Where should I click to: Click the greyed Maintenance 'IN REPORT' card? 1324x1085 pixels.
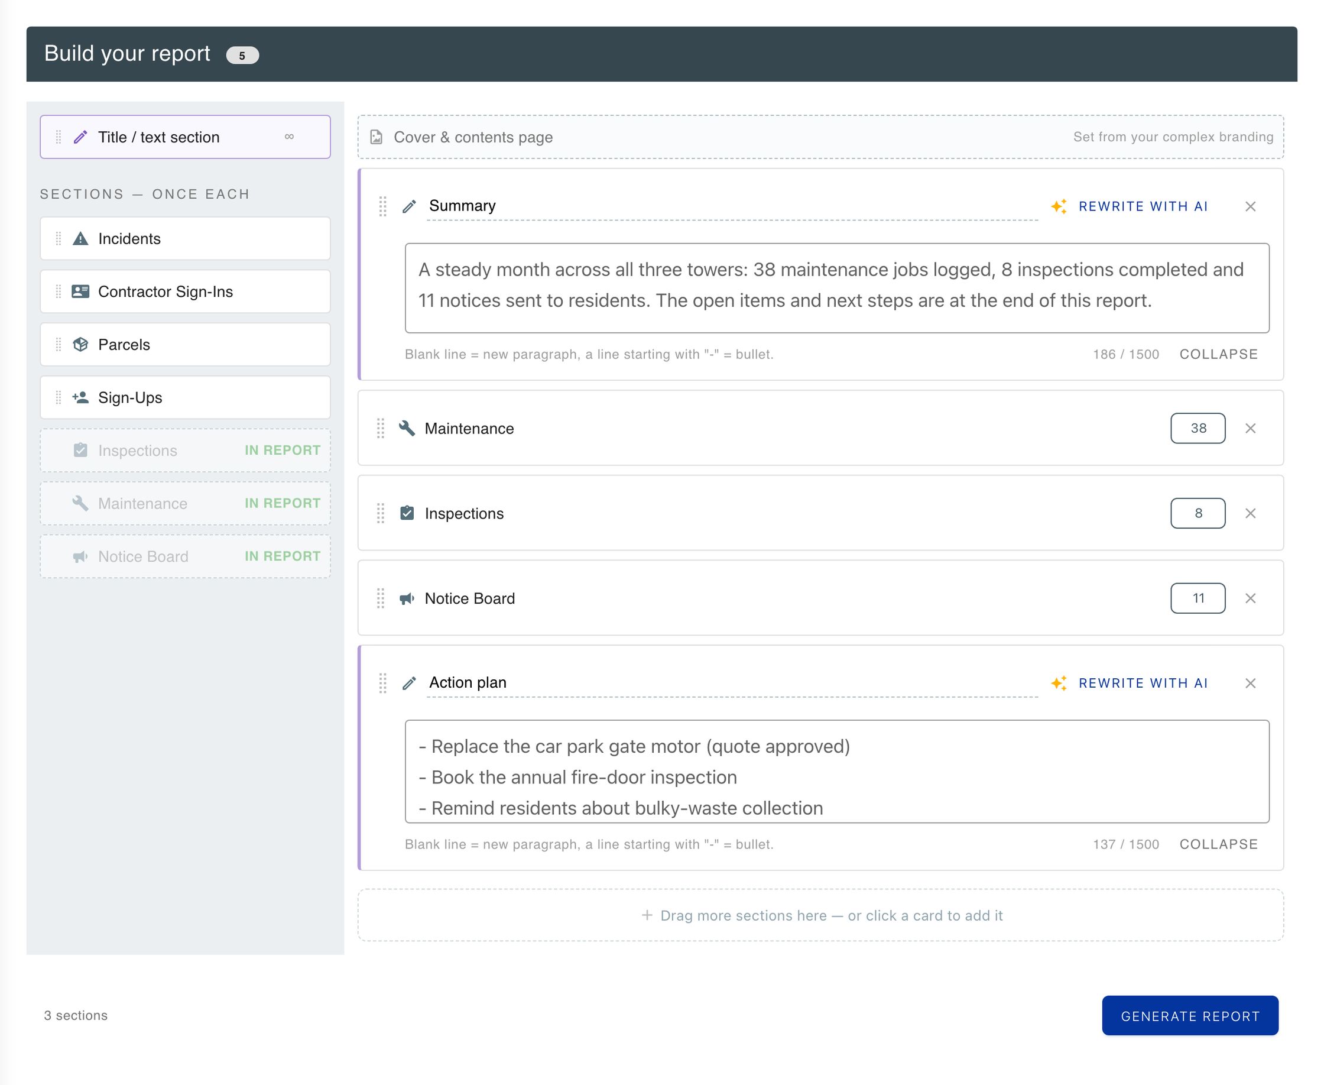tap(185, 503)
